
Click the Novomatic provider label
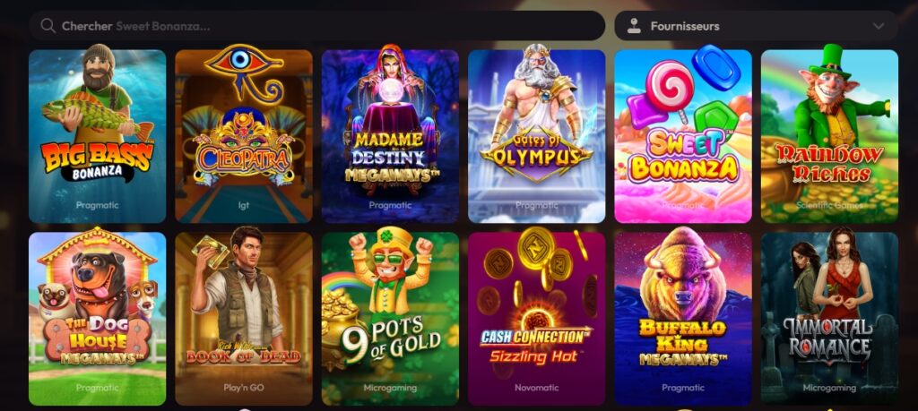536,388
